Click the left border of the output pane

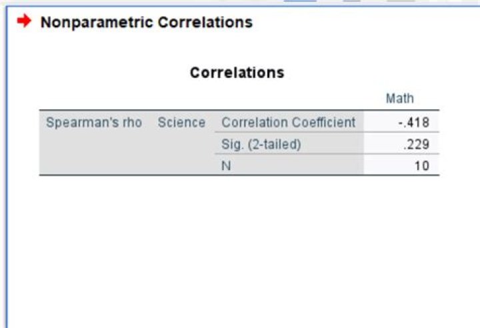[x=7, y=200]
